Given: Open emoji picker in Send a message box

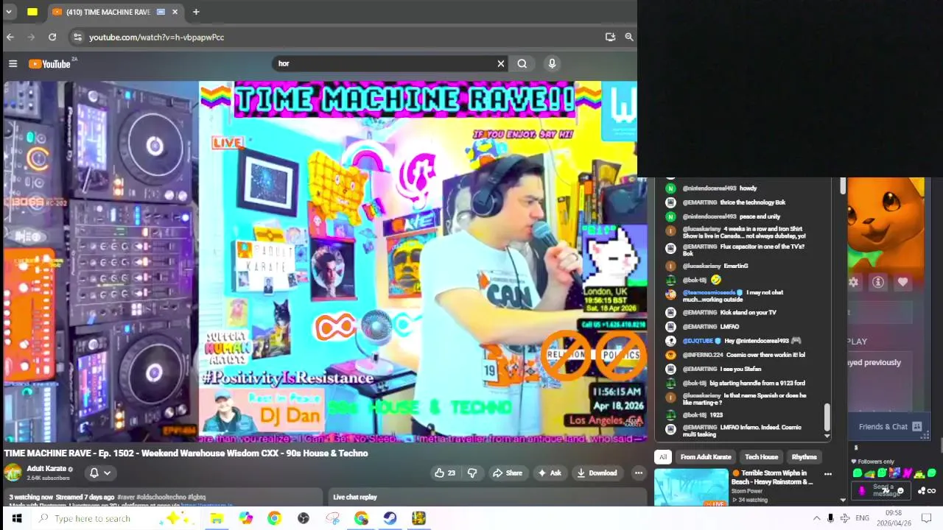Looking at the screenshot, I should click(900, 491).
